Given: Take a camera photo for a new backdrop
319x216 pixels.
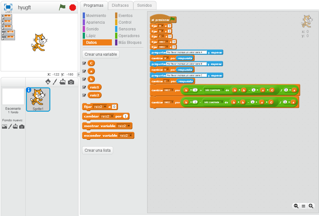Looking at the screenshot, I should click(21, 127).
